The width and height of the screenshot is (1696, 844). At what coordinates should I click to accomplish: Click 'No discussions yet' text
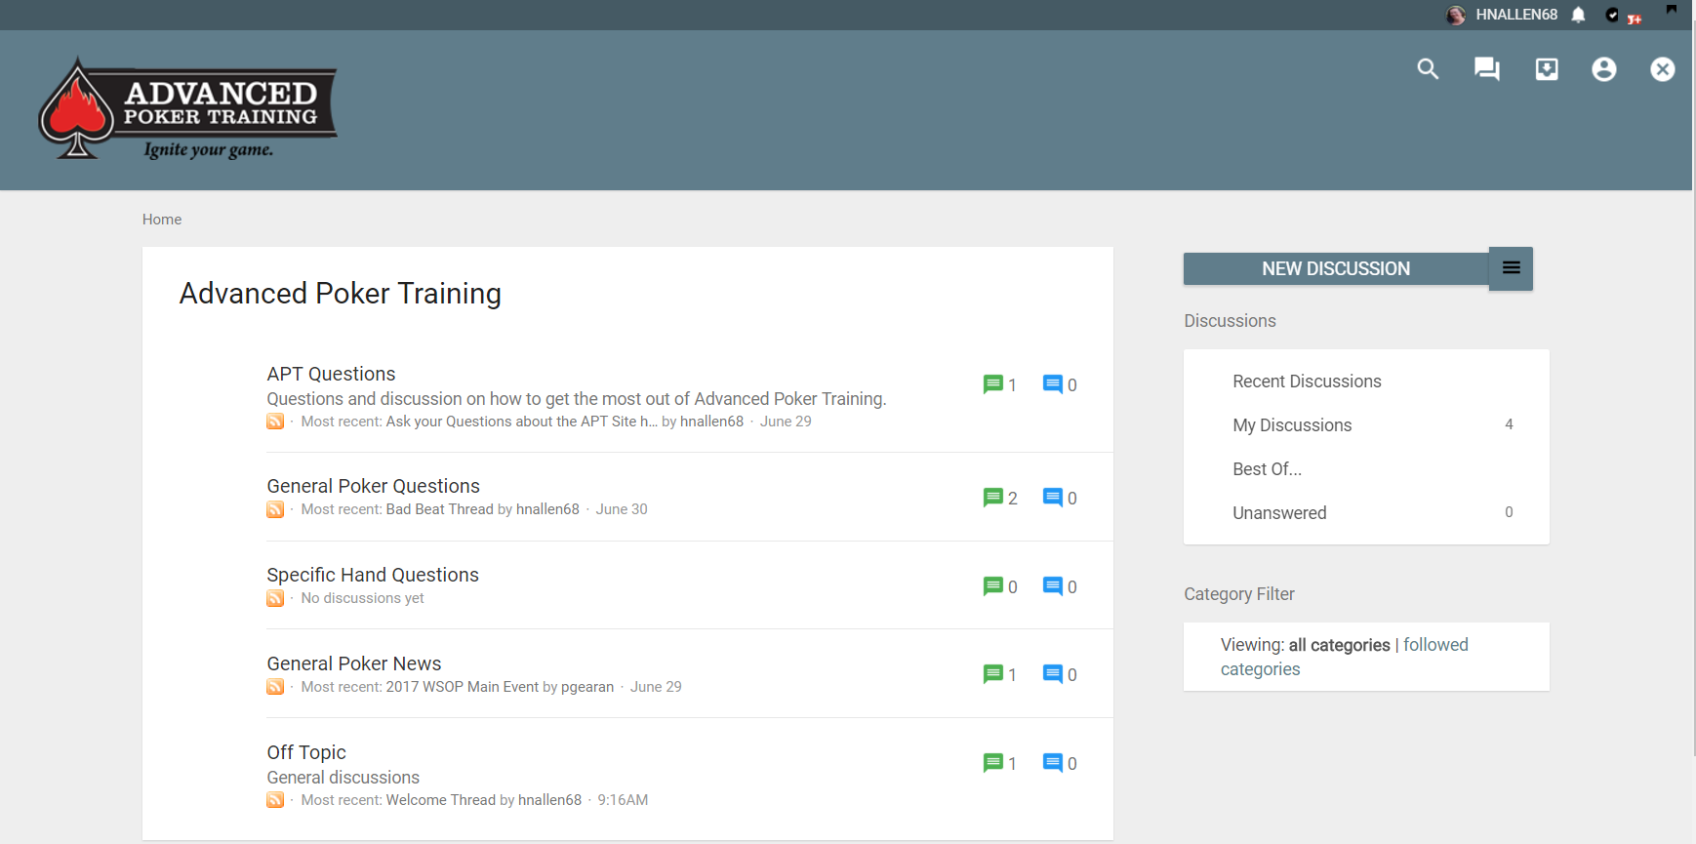[x=363, y=598]
